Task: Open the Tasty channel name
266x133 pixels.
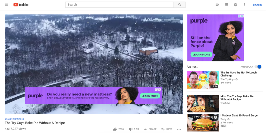Action: tap(223, 119)
